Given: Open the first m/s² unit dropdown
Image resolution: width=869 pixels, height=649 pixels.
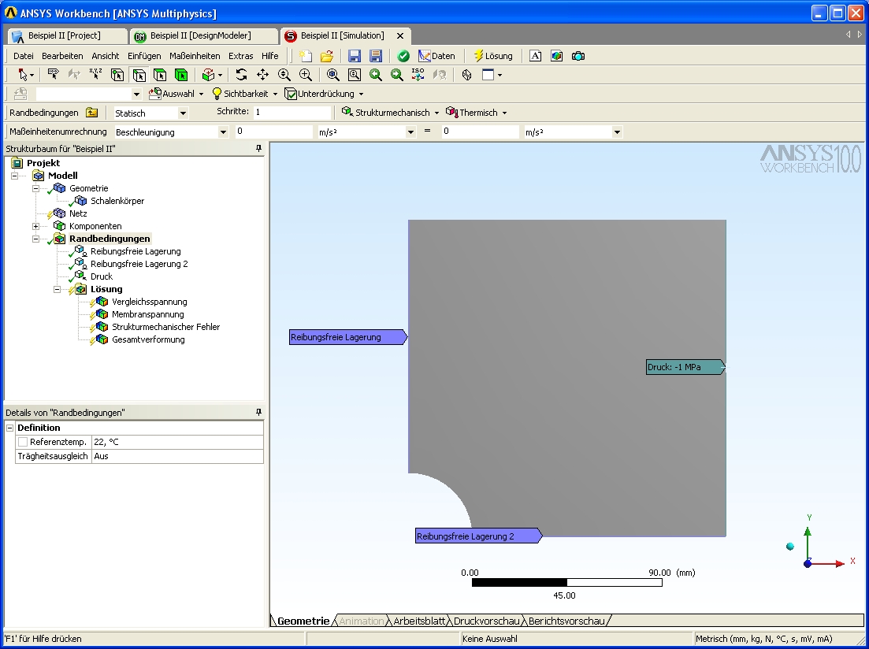Looking at the screenshot, I should point(410,132).
